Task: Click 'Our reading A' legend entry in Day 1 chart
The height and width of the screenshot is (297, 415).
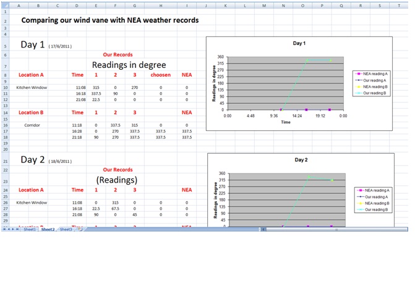Action: [x=371, y=80]
